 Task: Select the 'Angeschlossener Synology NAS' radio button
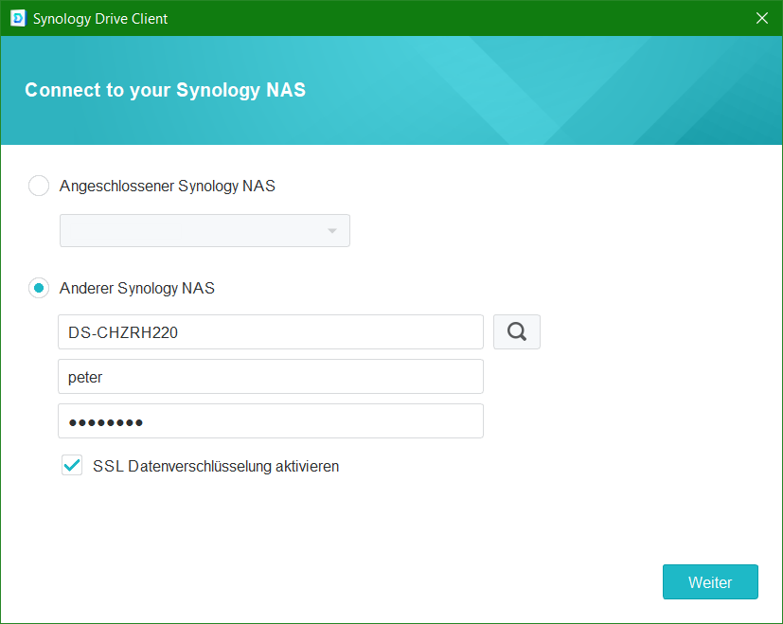pyautogui.click(x=39, y=186)
